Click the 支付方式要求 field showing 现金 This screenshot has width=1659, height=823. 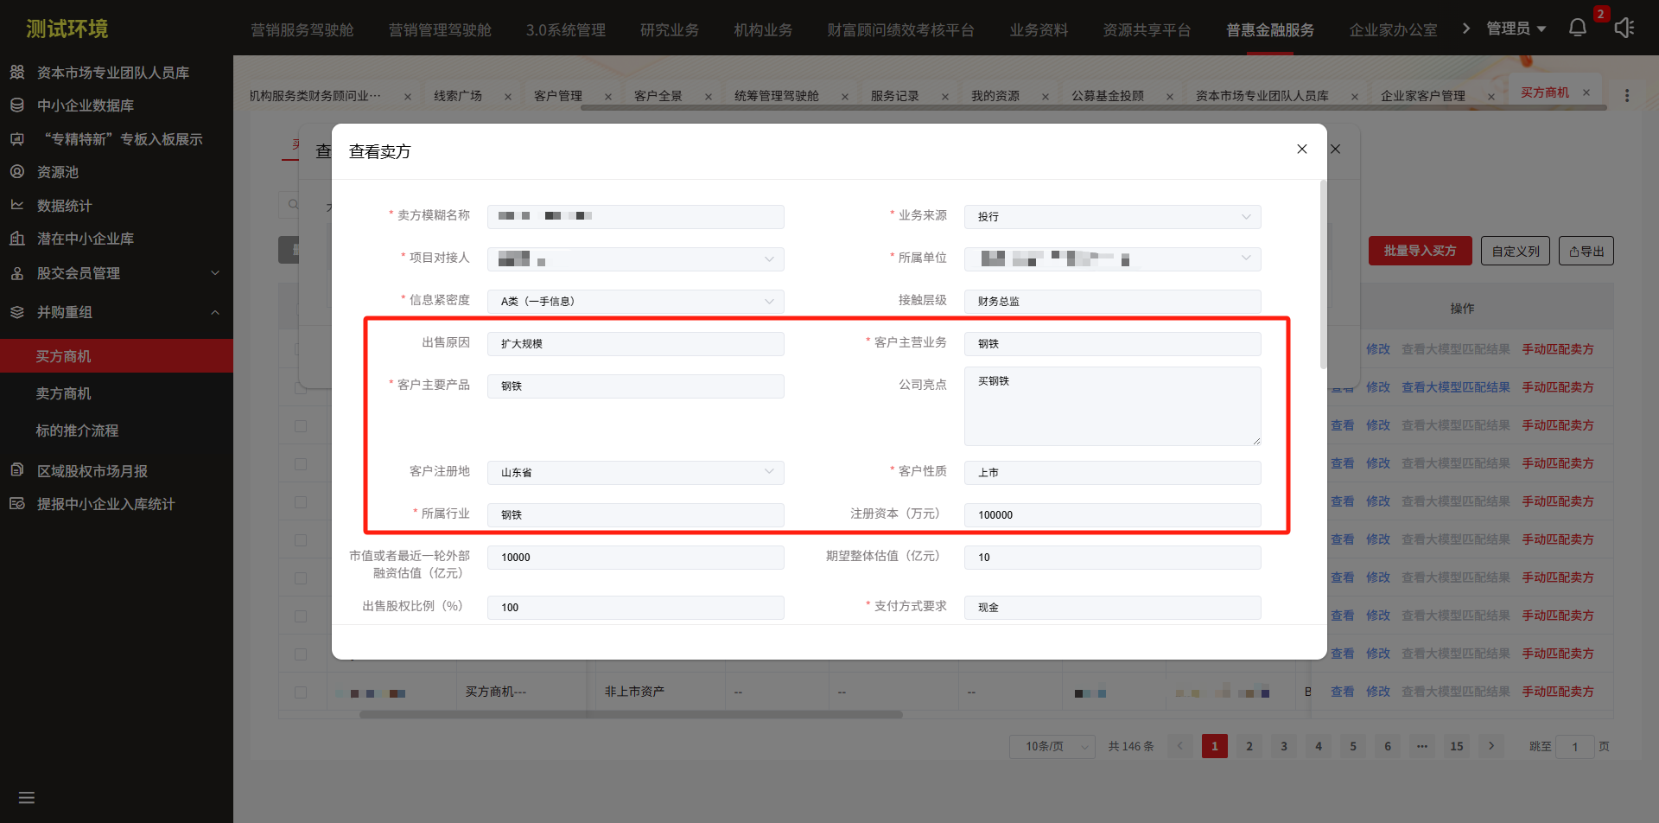tap(1112, 608)
